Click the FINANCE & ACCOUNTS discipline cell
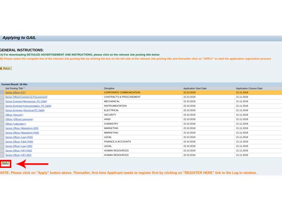The height and width of the screenshot is (211, 282). pyautogui.click(x=117, y=142)
